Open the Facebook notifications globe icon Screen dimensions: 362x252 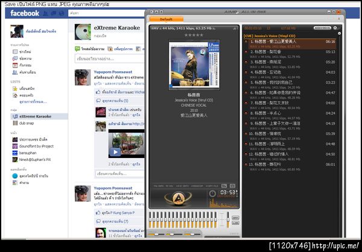(x=62, y=13)
